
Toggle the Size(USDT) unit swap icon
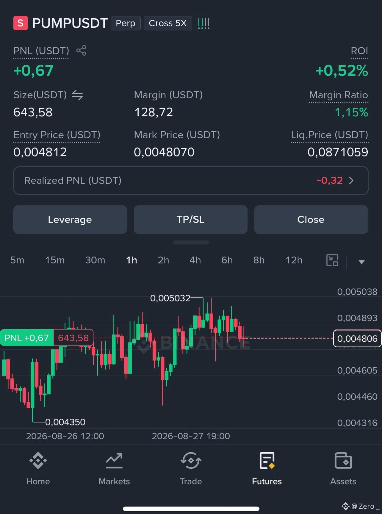(x=77, y=95)
